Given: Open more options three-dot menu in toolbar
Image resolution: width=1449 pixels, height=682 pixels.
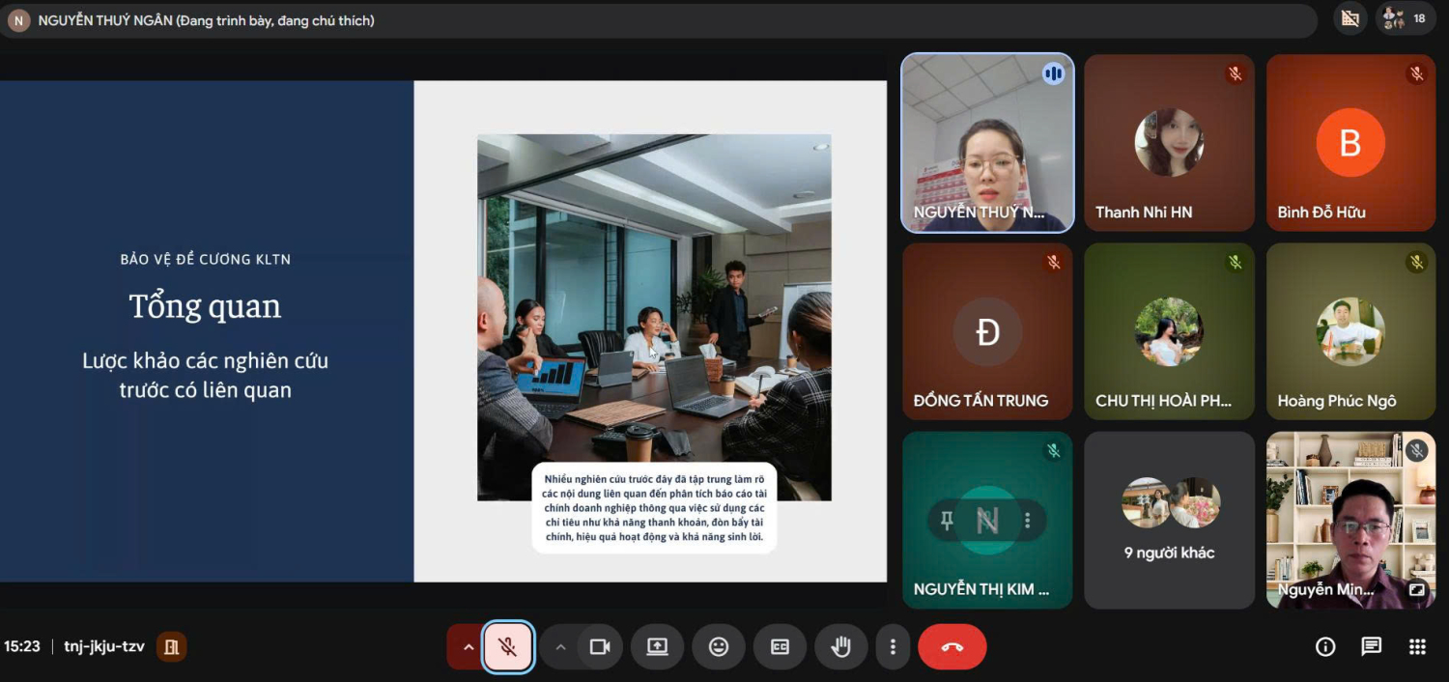Looking at the screenshot, I should pos(893,647).
